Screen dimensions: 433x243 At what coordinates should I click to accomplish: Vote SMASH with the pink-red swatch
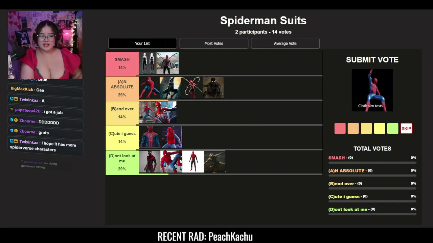point(340,129)
